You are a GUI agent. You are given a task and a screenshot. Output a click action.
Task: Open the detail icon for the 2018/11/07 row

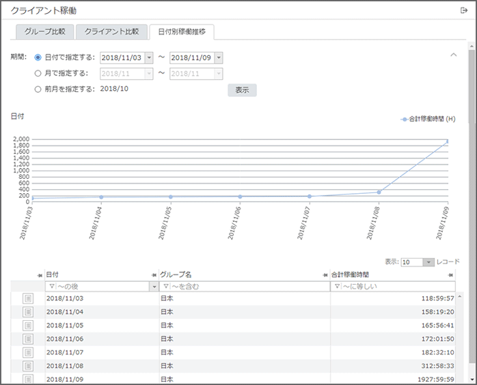[28, 352]
